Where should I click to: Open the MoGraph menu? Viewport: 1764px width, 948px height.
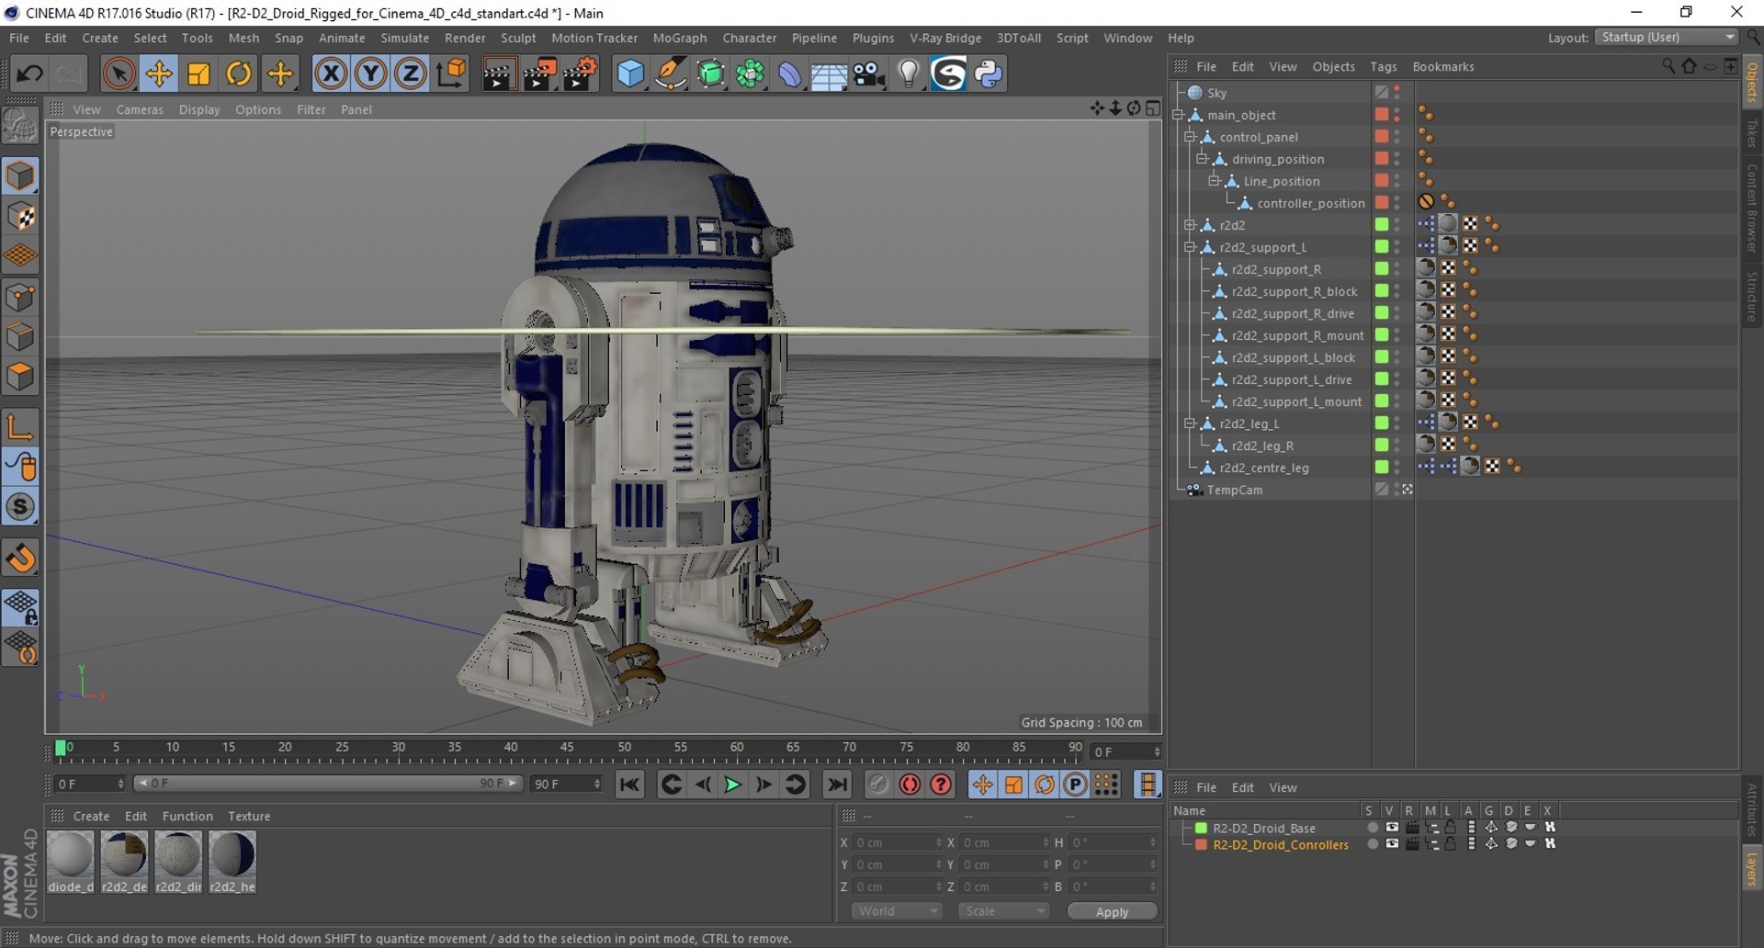click(680, 38)
